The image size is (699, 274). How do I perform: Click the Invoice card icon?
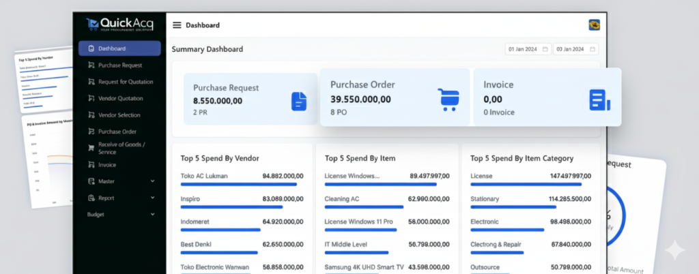click(x=599, y=100)
